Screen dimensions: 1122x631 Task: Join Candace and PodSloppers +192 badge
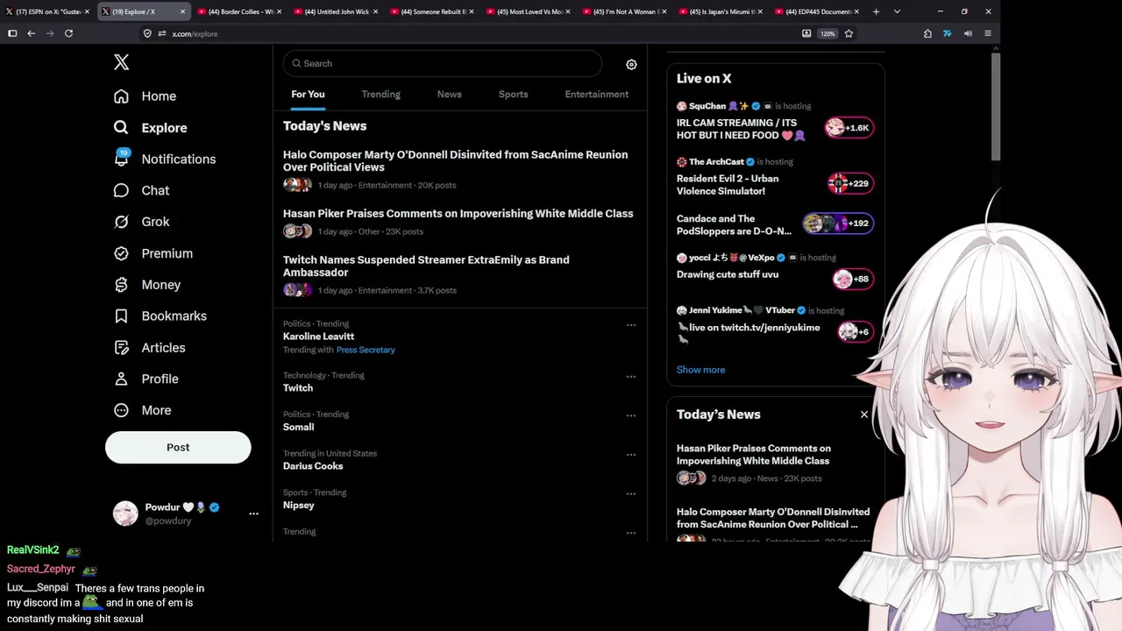click(838, 223)
